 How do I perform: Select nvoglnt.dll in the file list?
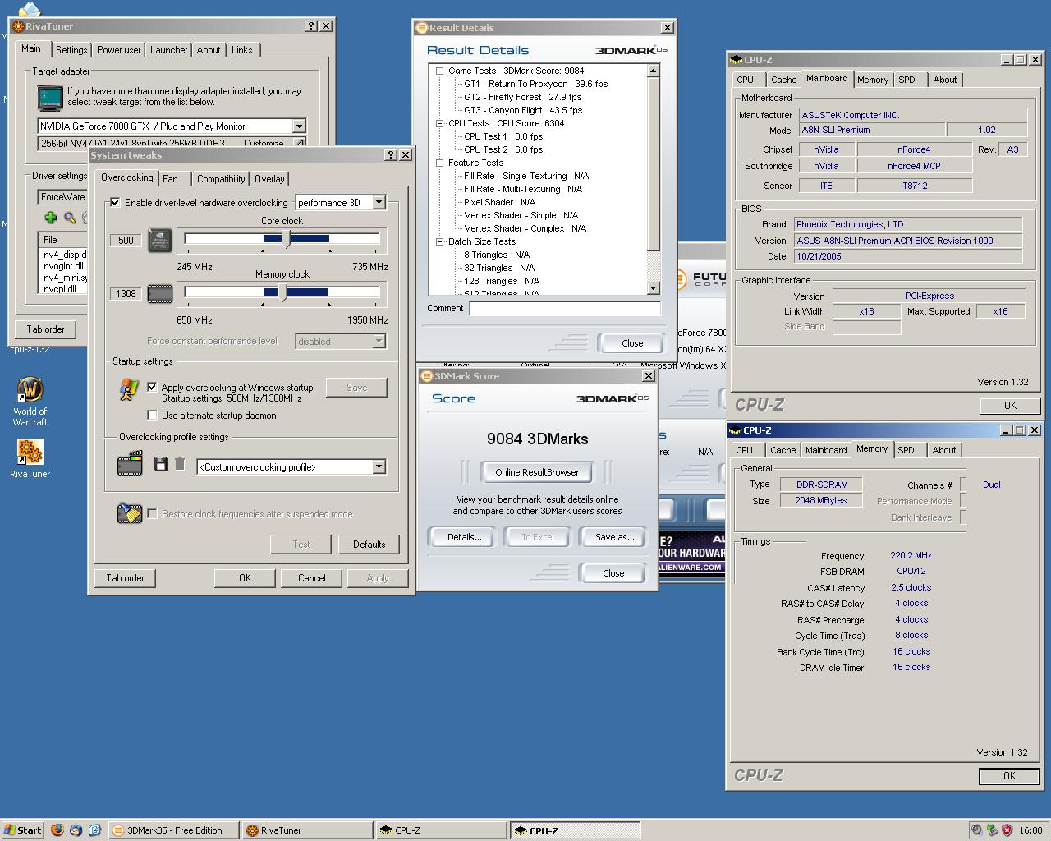(63, 266)
